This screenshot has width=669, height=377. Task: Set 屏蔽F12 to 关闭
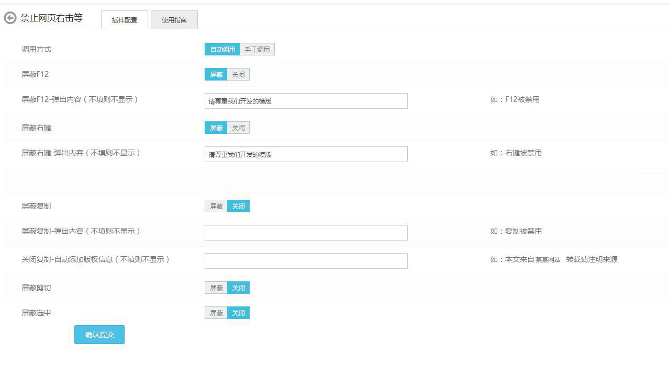(x=238, y=75)
